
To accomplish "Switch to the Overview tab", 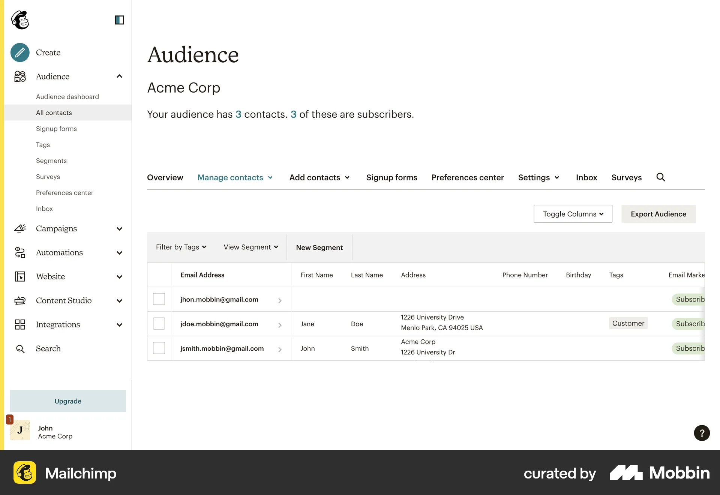I will click(165, 177).
